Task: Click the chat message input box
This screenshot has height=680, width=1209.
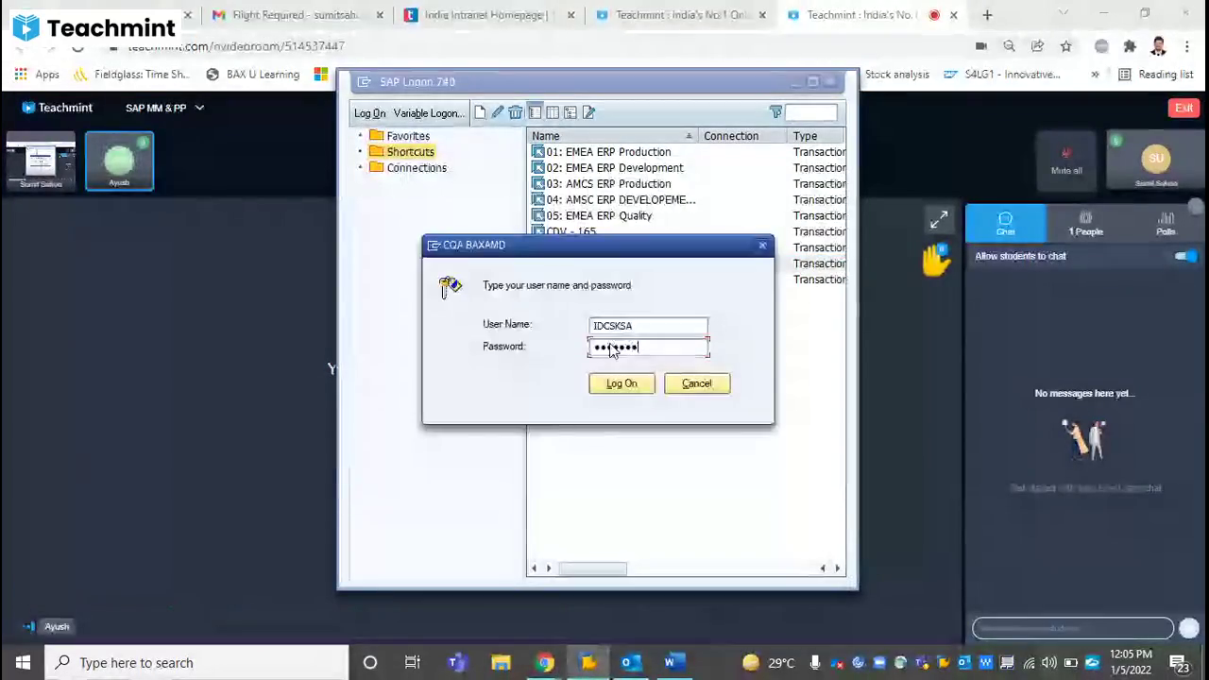Action: (x=1073, y=628)
